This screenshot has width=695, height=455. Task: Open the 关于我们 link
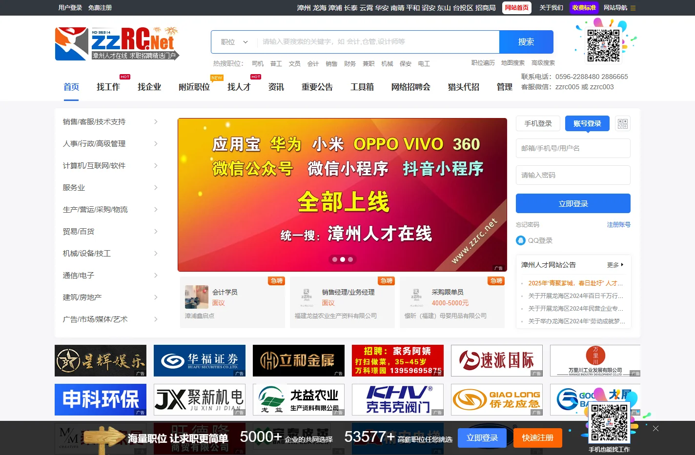tap(551, 8)
